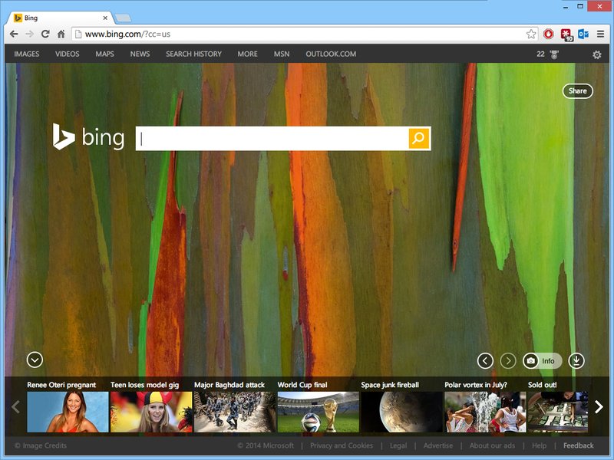Image resolution: width=614 pixels, height=460 pixels.
Task: Open Bing settings gear icon
Action: coord(596,54)
